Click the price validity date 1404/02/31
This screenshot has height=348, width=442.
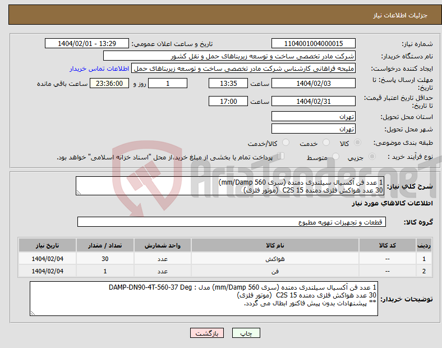[x=314, y=101]
